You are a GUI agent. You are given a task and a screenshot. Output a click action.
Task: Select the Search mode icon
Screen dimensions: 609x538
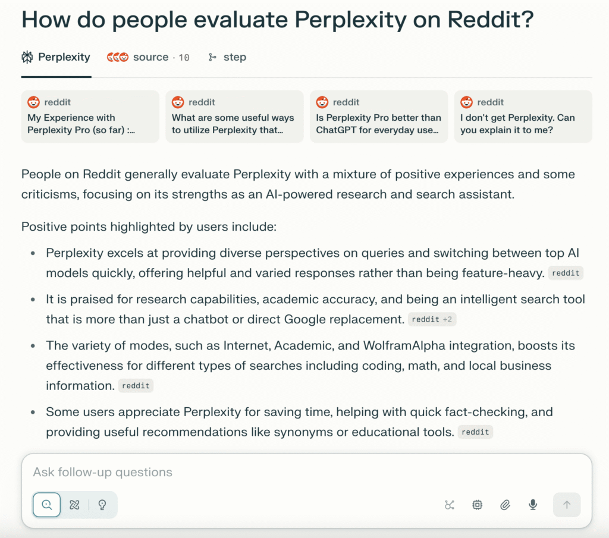47,505
